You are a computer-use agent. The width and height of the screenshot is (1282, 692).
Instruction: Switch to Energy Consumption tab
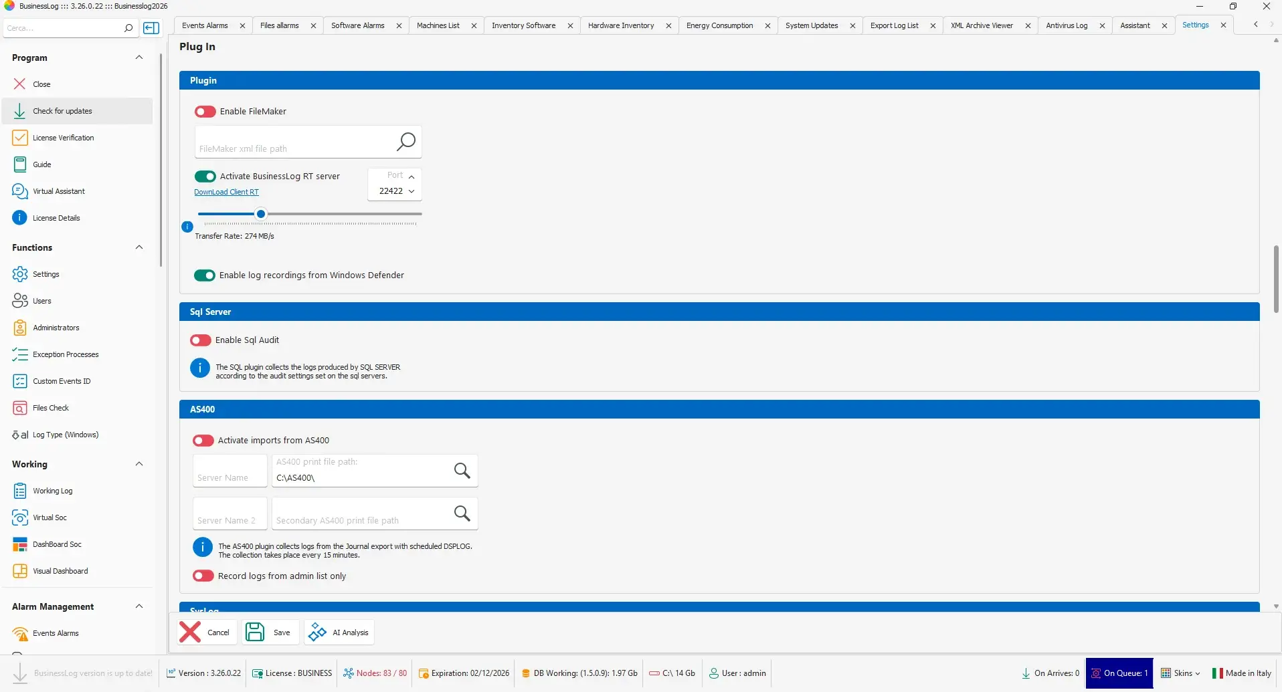pyautogui.click(x=719, y=25)
